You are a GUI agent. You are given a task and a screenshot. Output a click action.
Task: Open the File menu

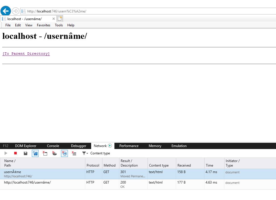tap(8, 25)
